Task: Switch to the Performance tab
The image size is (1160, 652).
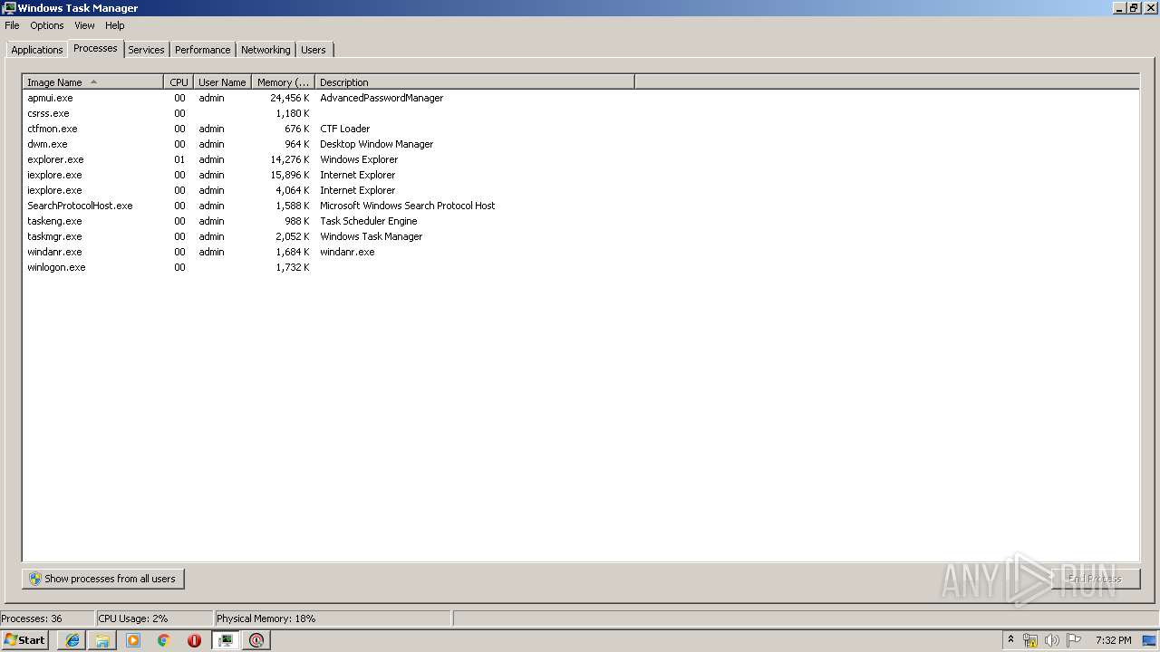Action: [202, 50]
